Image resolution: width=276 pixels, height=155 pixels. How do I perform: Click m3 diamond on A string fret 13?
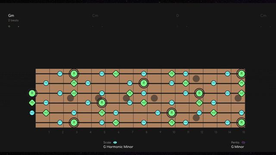213,113
